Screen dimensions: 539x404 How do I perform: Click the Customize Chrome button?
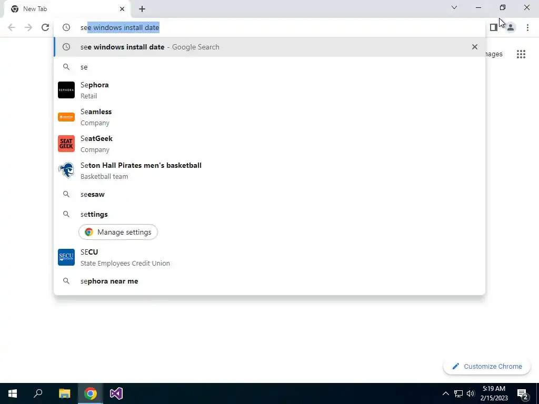pyautogui.click(x=487, y=367)
